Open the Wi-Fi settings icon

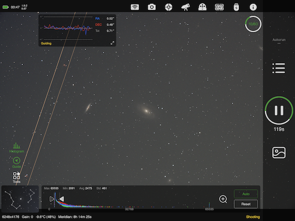coord(135,7)
